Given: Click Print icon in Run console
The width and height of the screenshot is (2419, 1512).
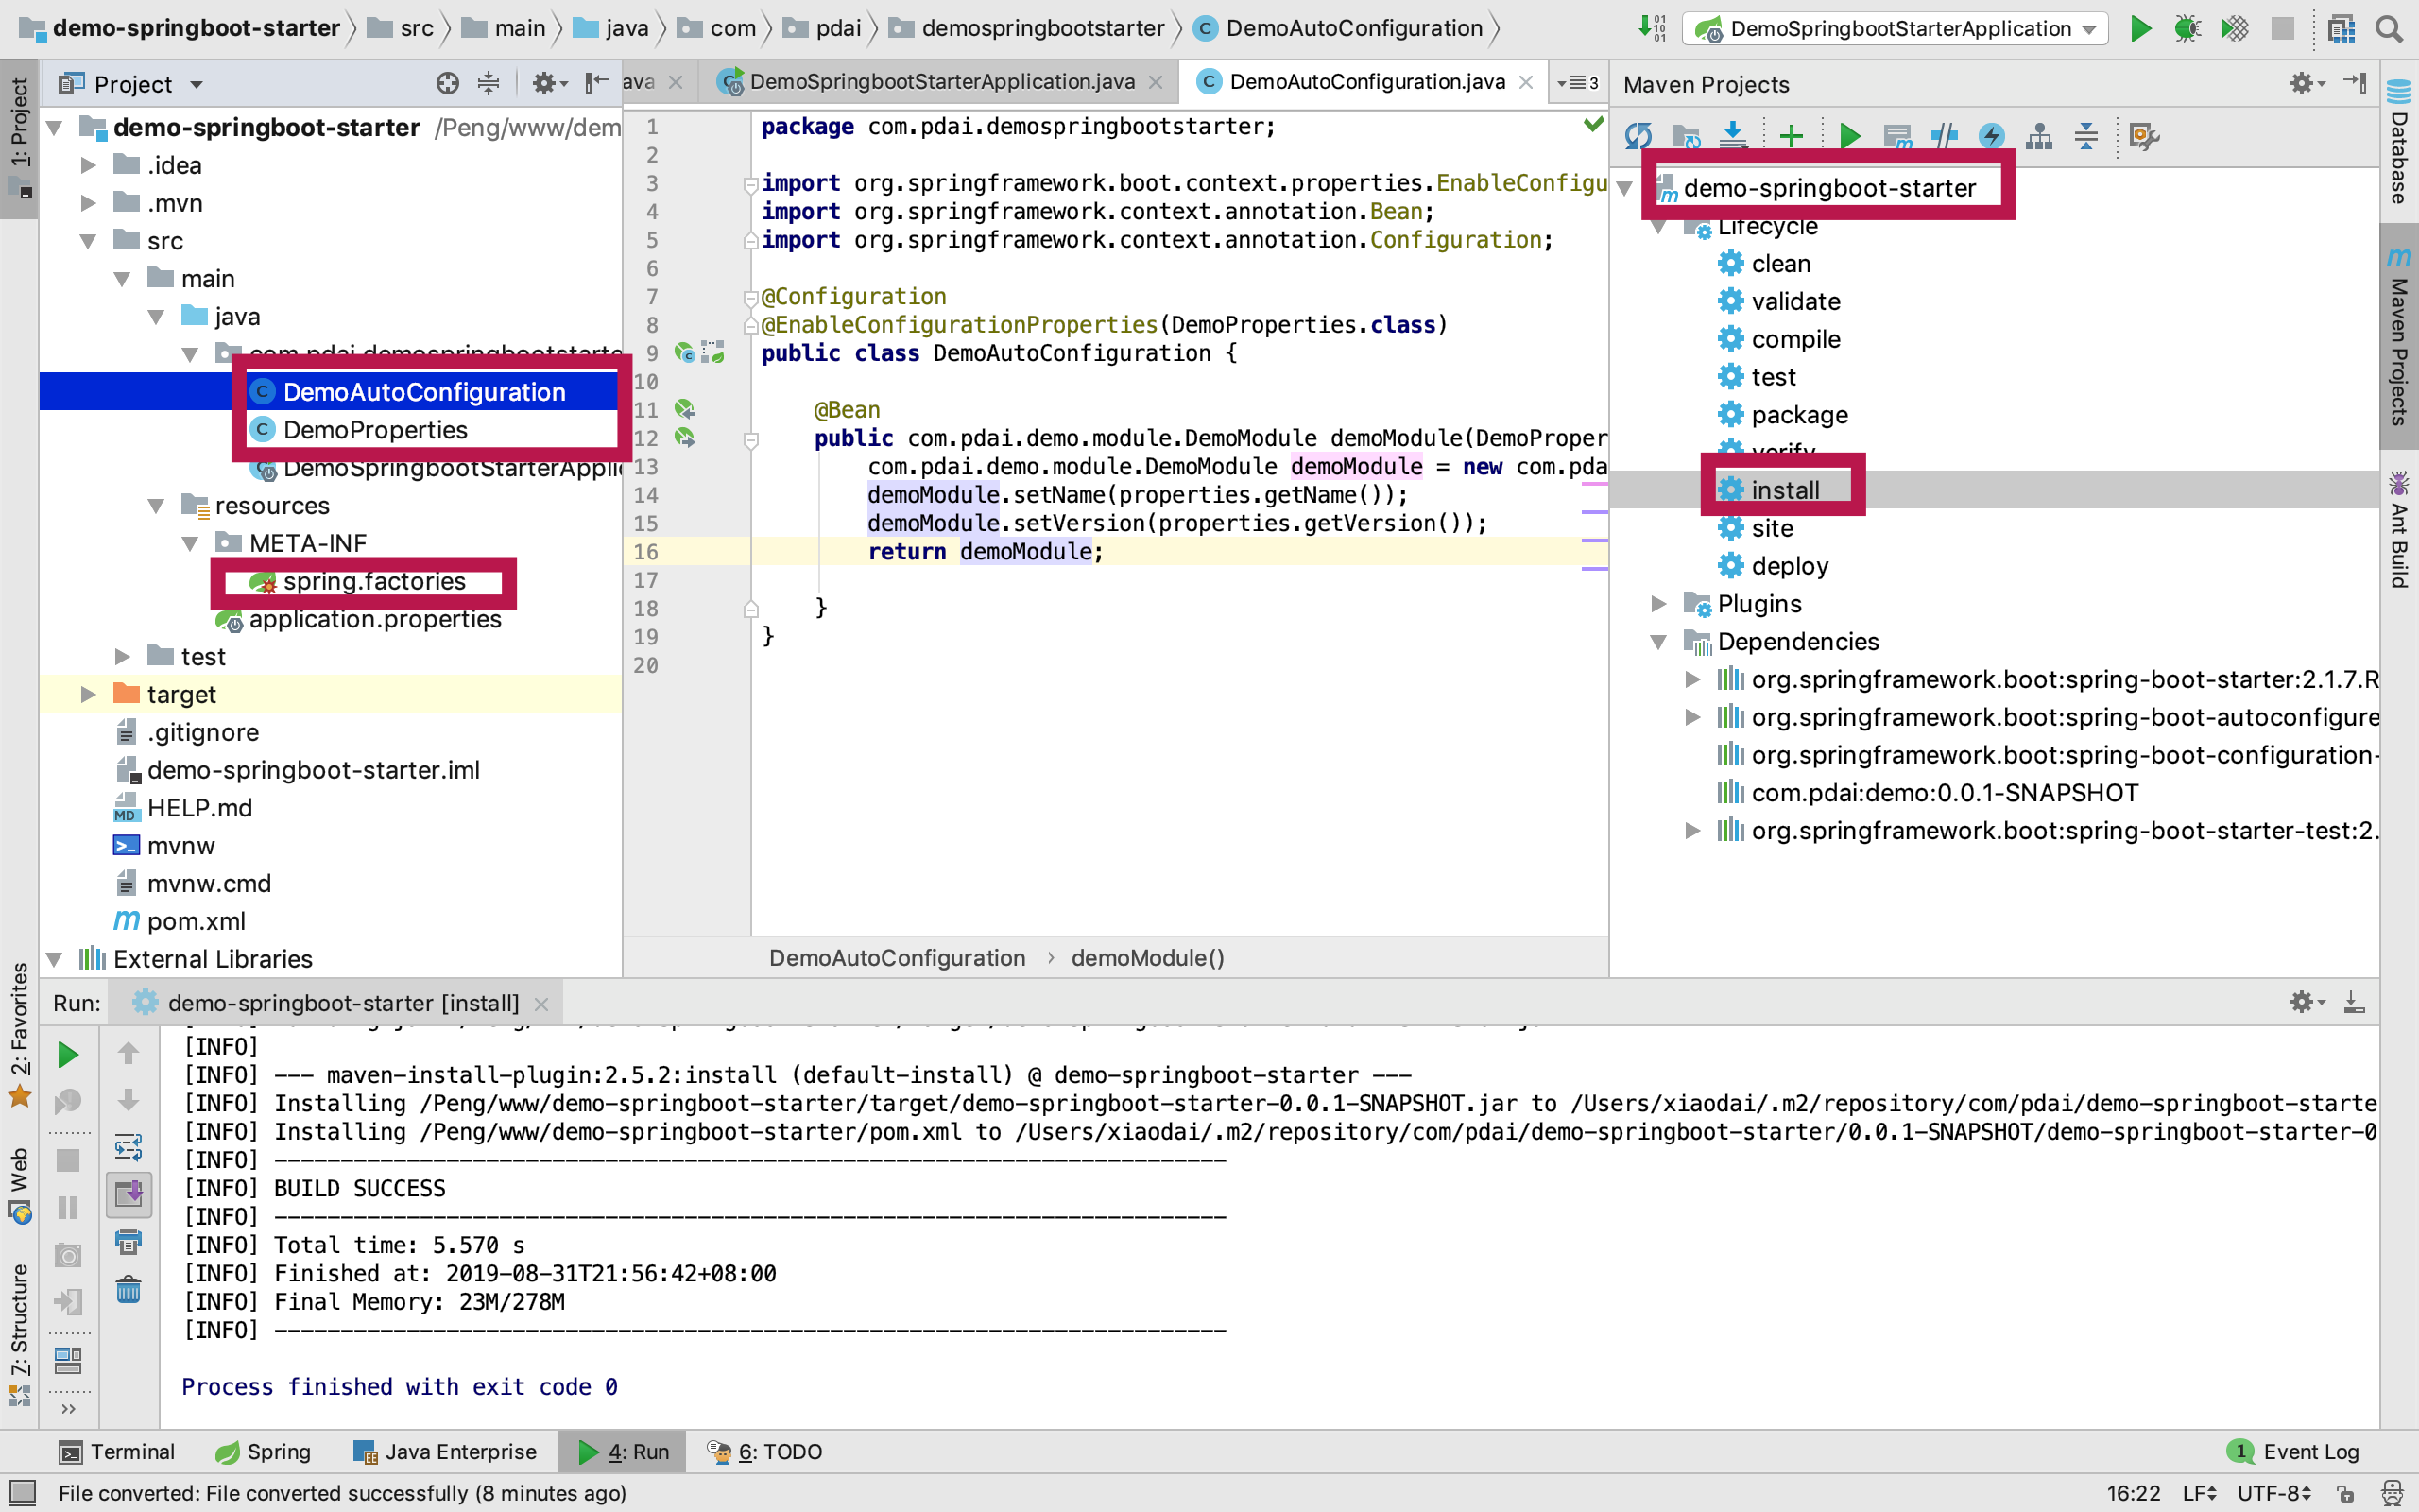Looking at the screenshot, I should click(128, 1242).
